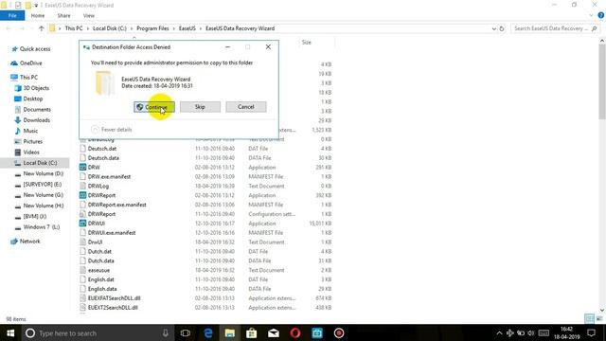Open Pictures in sidebar
This screenshot has height=341, width=606.
coord(28,142)
